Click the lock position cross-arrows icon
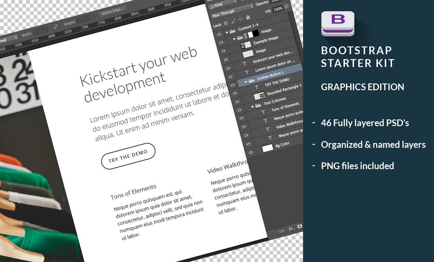This screenshot has height=262, width=434. (x=240, y=19)
